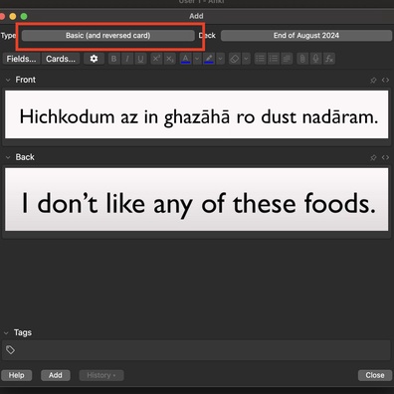The height and width of the screenshot is (394, 394).
Task: Open the Fields... dialog
Action: [x=21, y=59]
